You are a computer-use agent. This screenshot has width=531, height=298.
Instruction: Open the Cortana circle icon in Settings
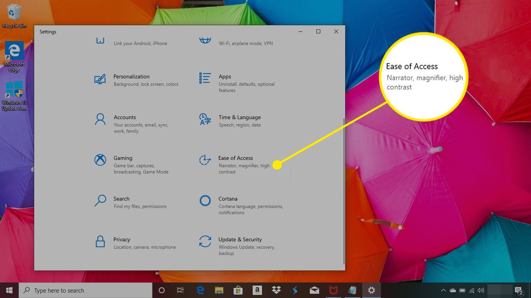click(x=205, y=200)
